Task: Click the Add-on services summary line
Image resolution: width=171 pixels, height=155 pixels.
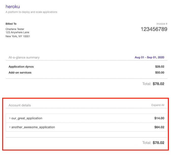Action: point(20,72)
